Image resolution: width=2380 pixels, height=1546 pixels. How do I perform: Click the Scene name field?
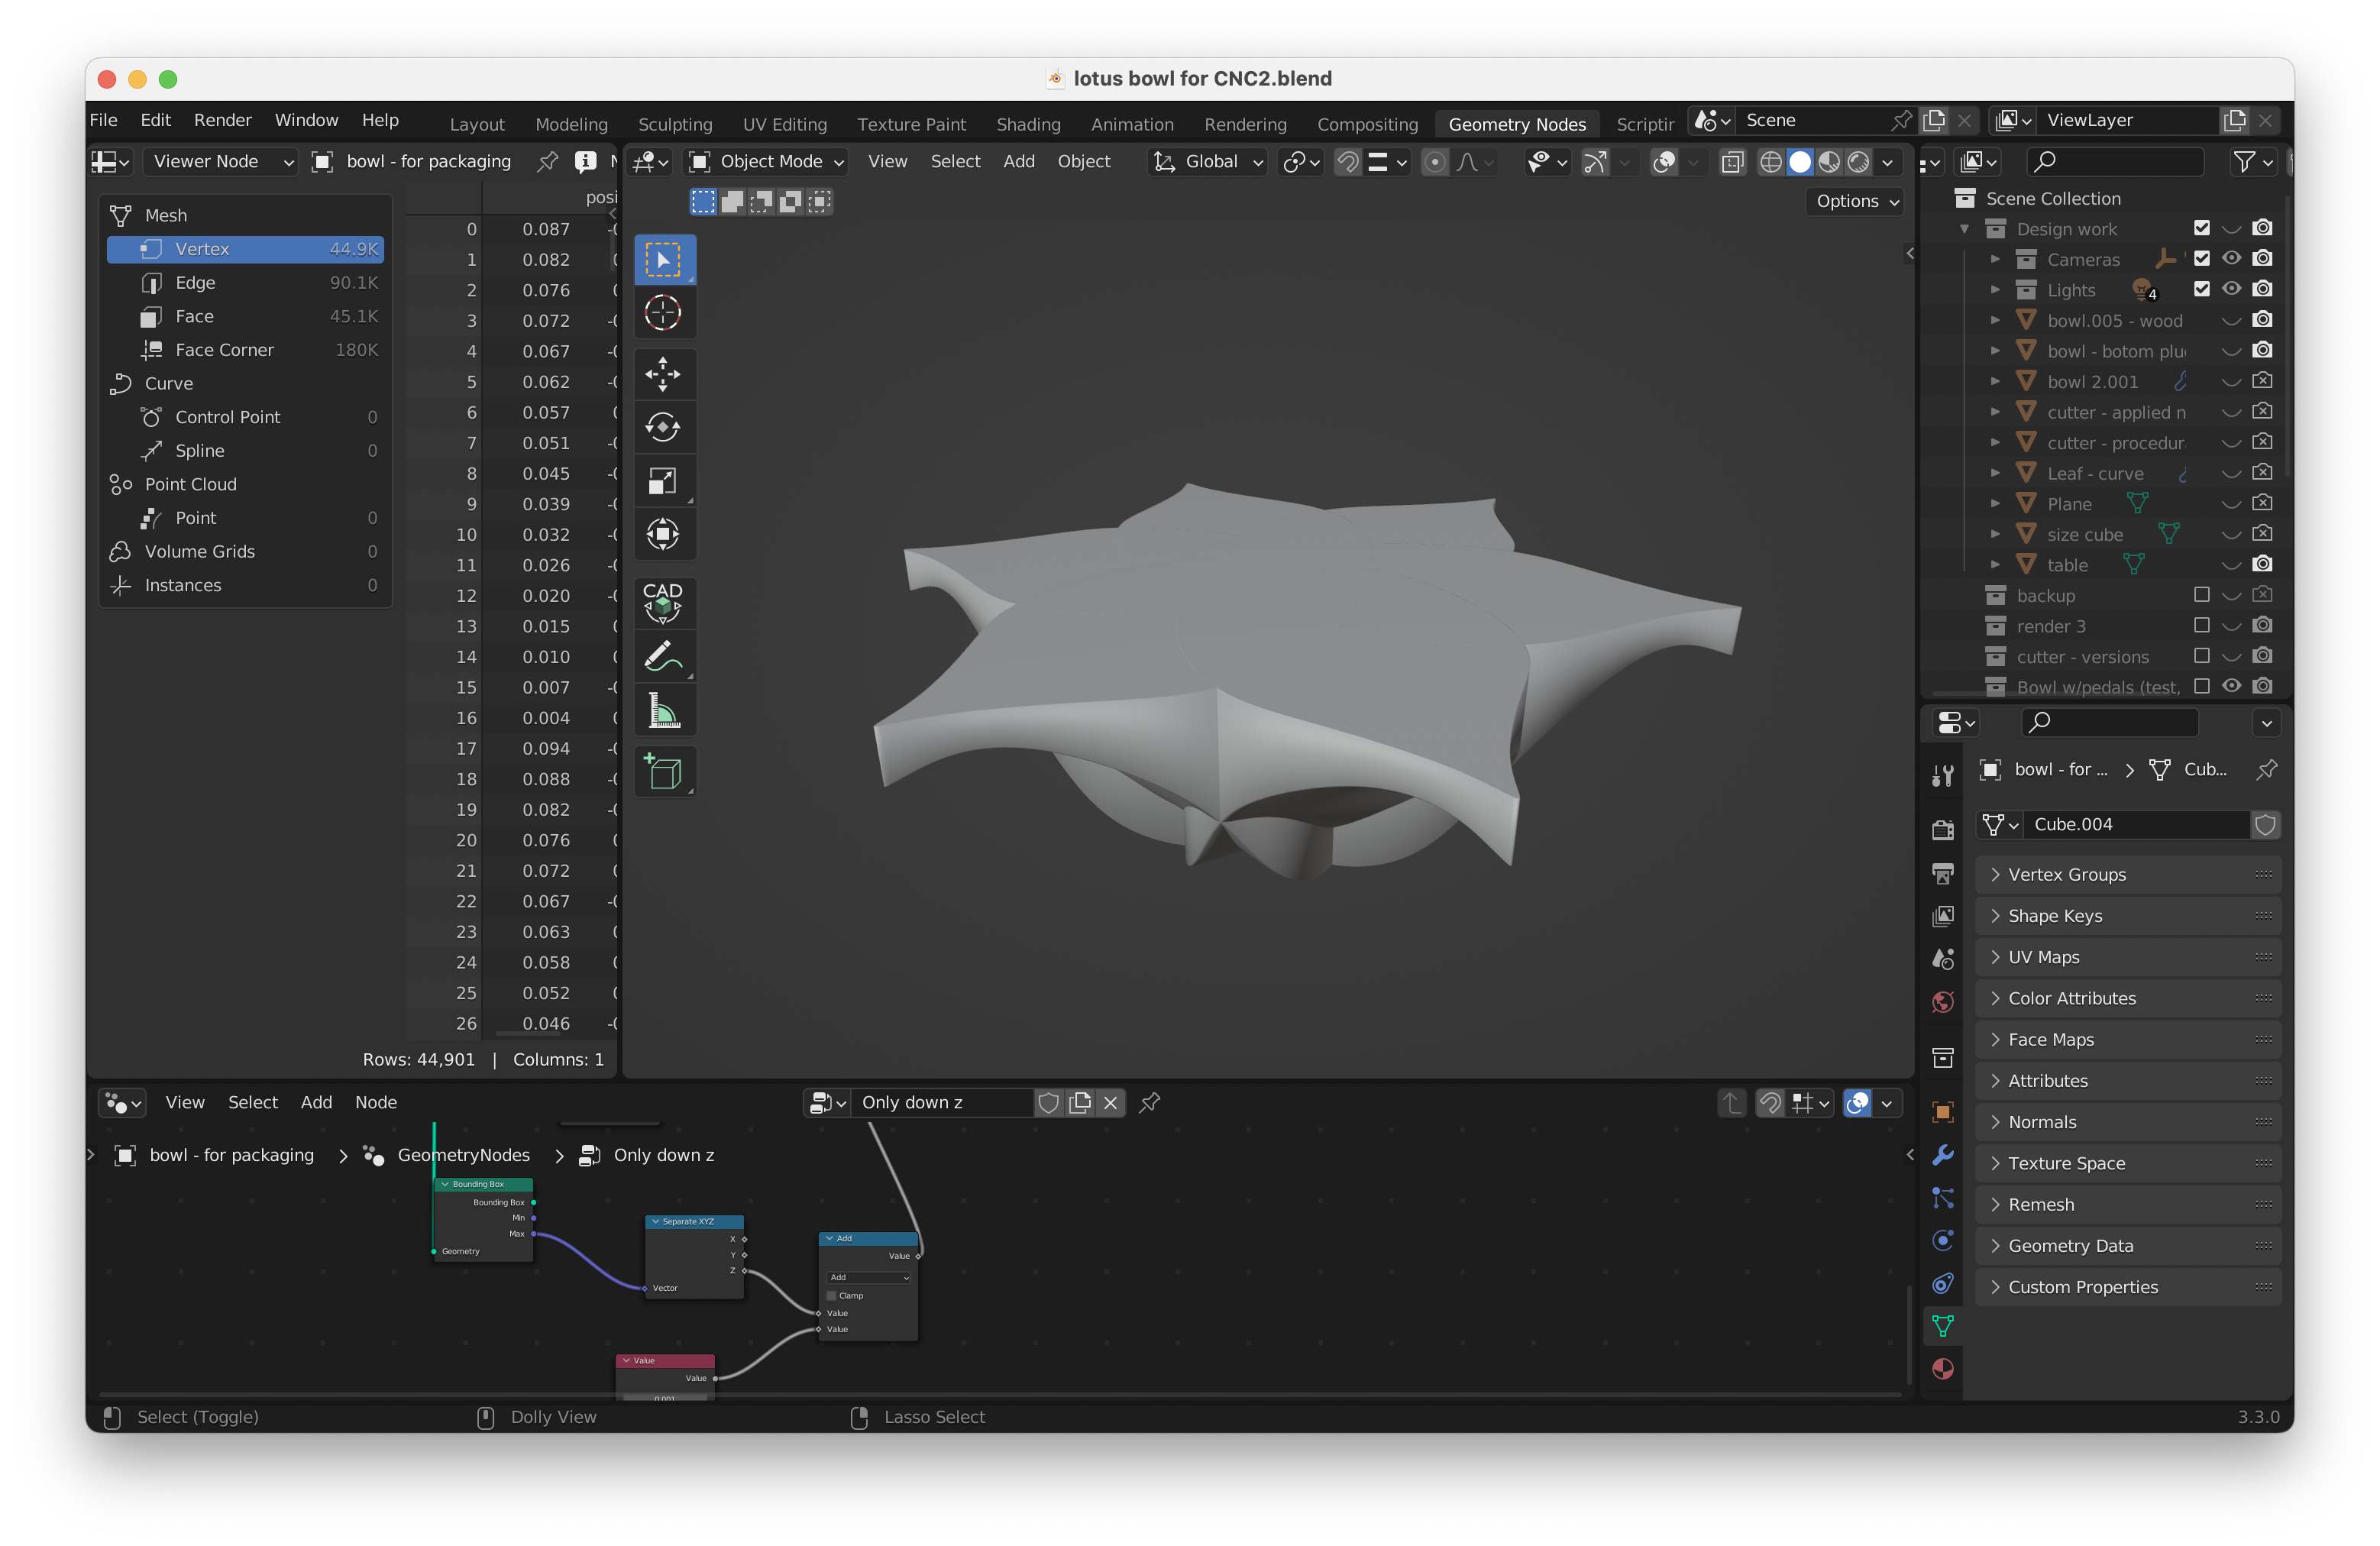(1813, 120)
